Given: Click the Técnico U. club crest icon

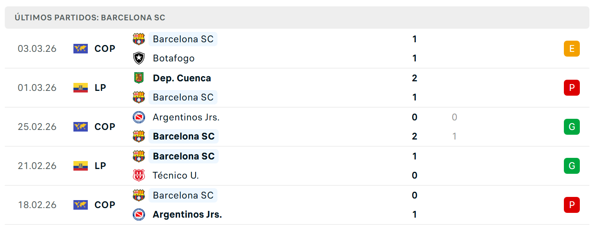Looking at the screenshot, I should point(139,175).
